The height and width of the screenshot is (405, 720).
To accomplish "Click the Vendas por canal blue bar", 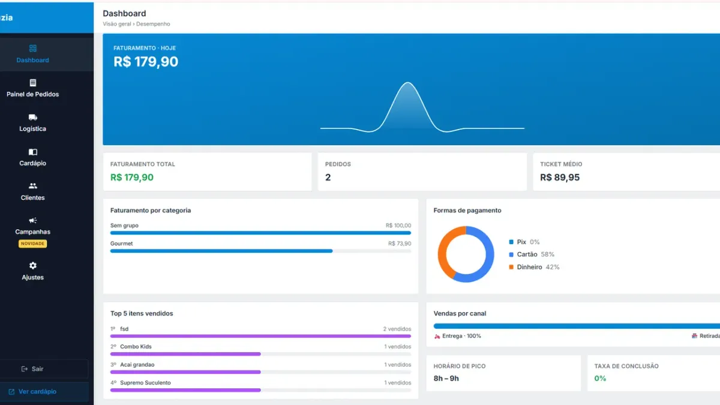I will [577, 326].
